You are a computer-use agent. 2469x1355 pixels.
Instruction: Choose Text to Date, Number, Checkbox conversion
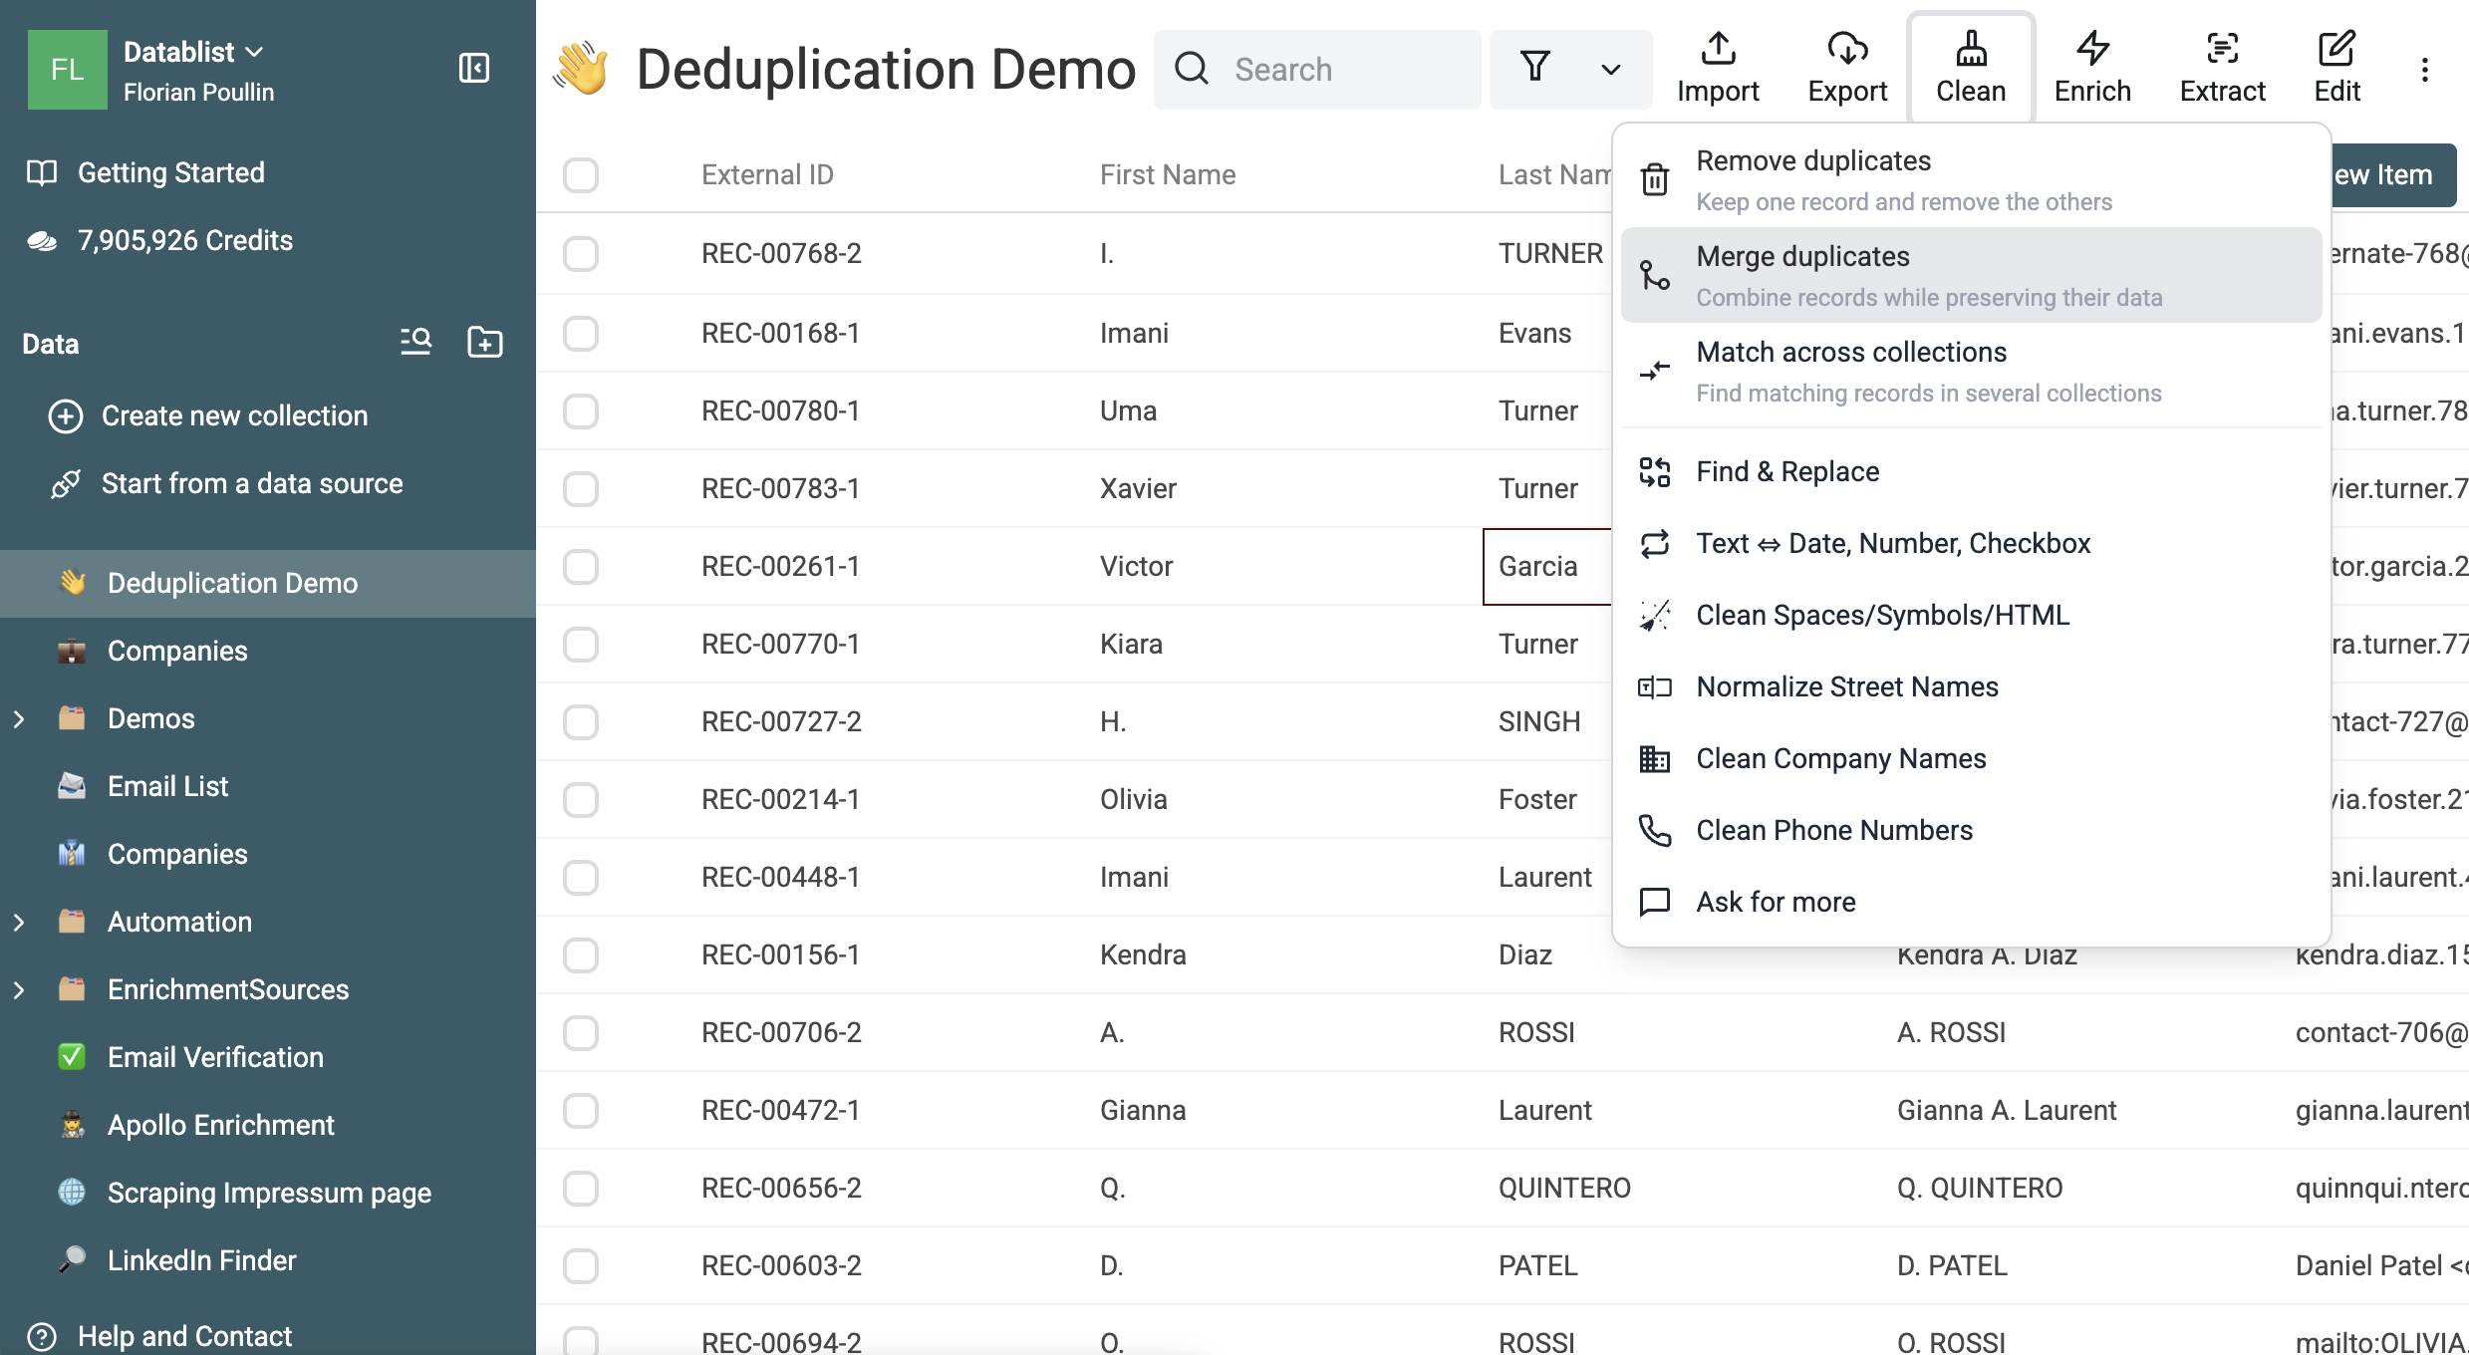click(1971, 543)
